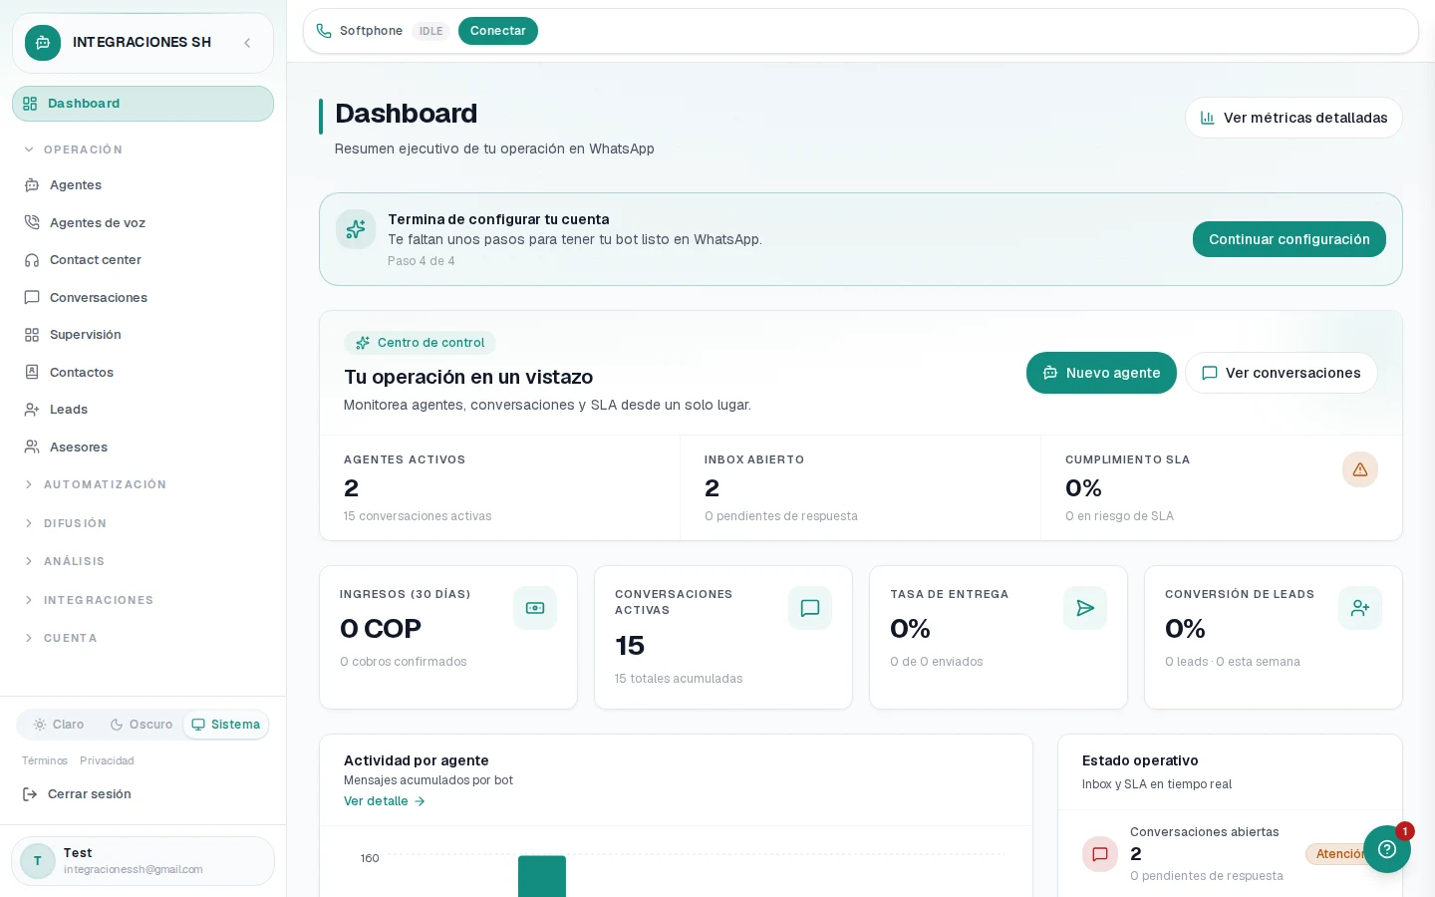Open the Privacidad link

click(107, 760)
